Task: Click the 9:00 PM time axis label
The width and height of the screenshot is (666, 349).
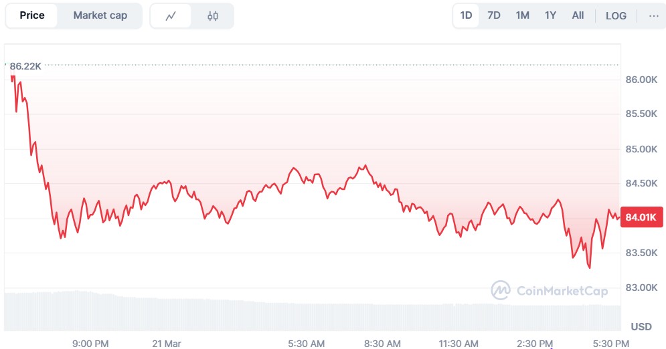Action: click(x=92, y=343)
